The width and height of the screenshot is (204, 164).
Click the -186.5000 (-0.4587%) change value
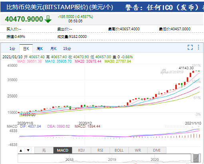[x=75, y=17]
